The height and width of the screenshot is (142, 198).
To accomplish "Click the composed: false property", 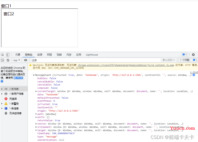I will coord(47,88).
